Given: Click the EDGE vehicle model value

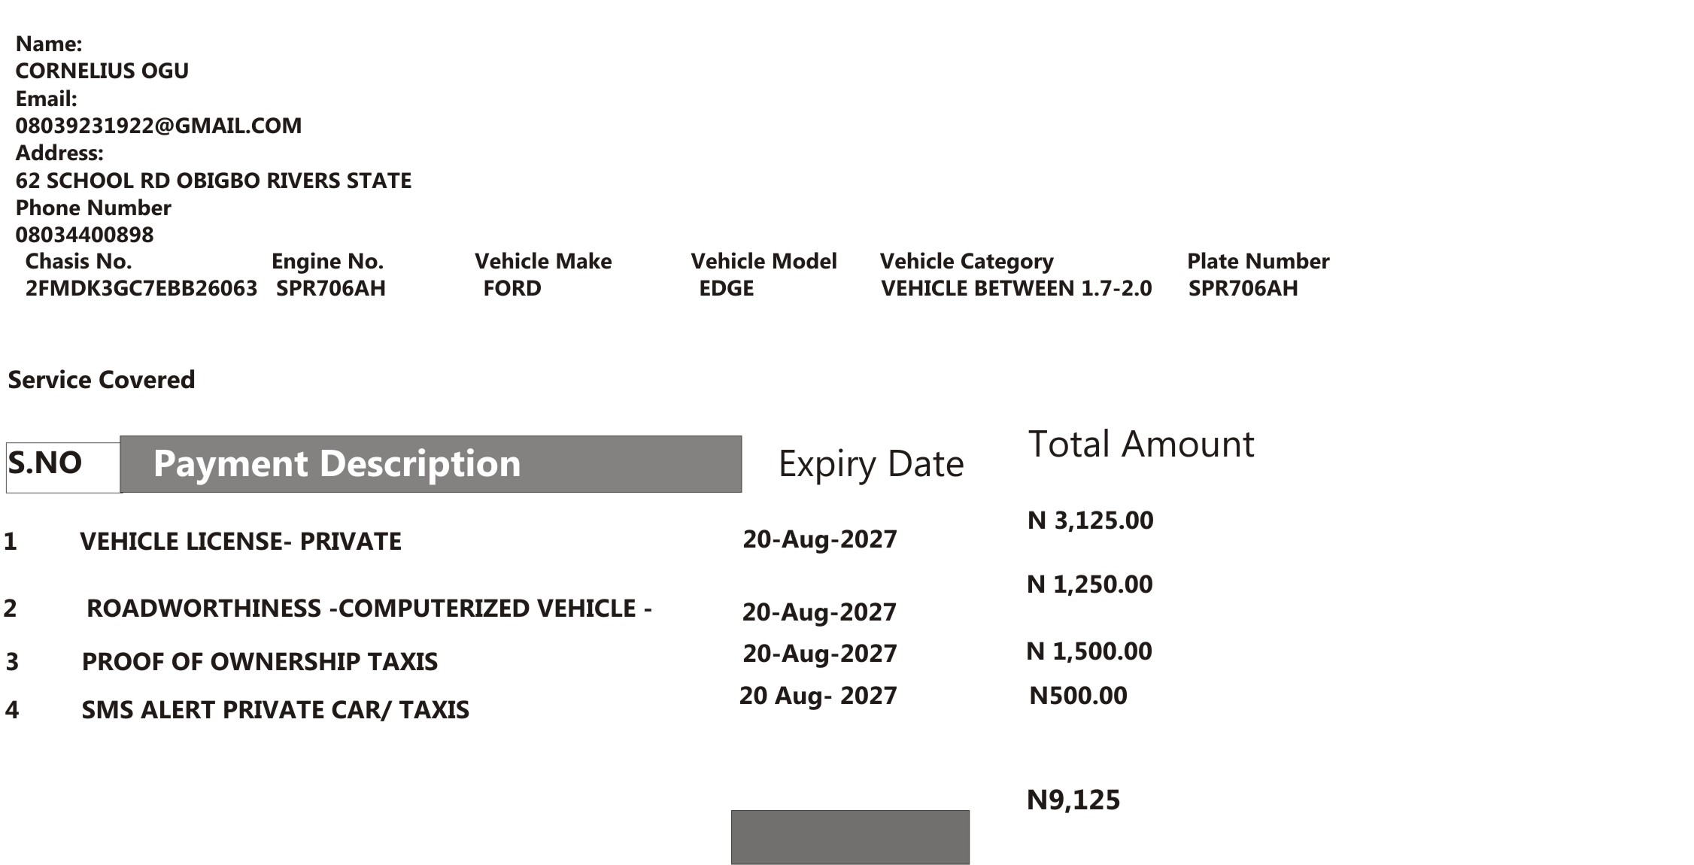Looking at the screenshot, I should pos(727,288).
